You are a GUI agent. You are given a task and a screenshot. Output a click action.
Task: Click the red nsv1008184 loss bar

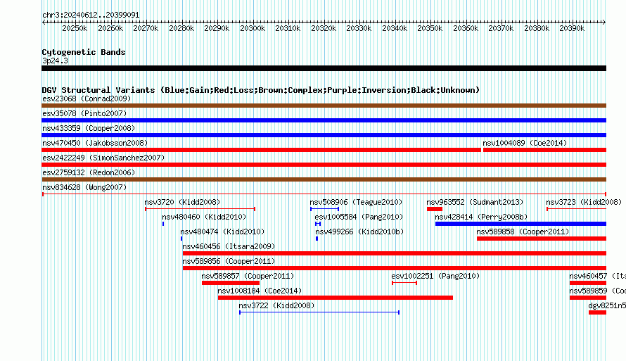coord(336,298)
